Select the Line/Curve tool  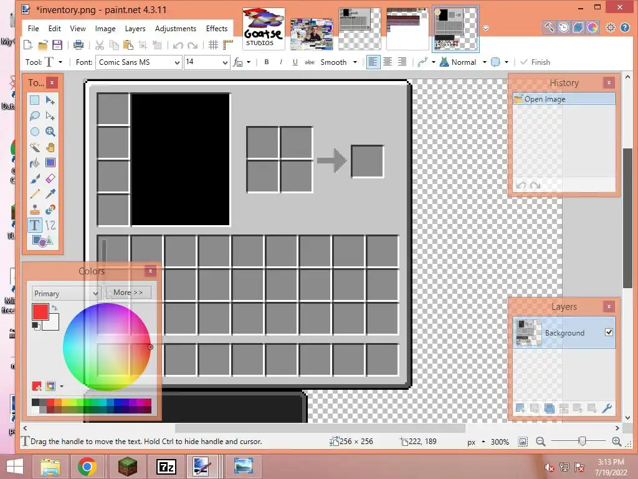click(x=50, y=225)
